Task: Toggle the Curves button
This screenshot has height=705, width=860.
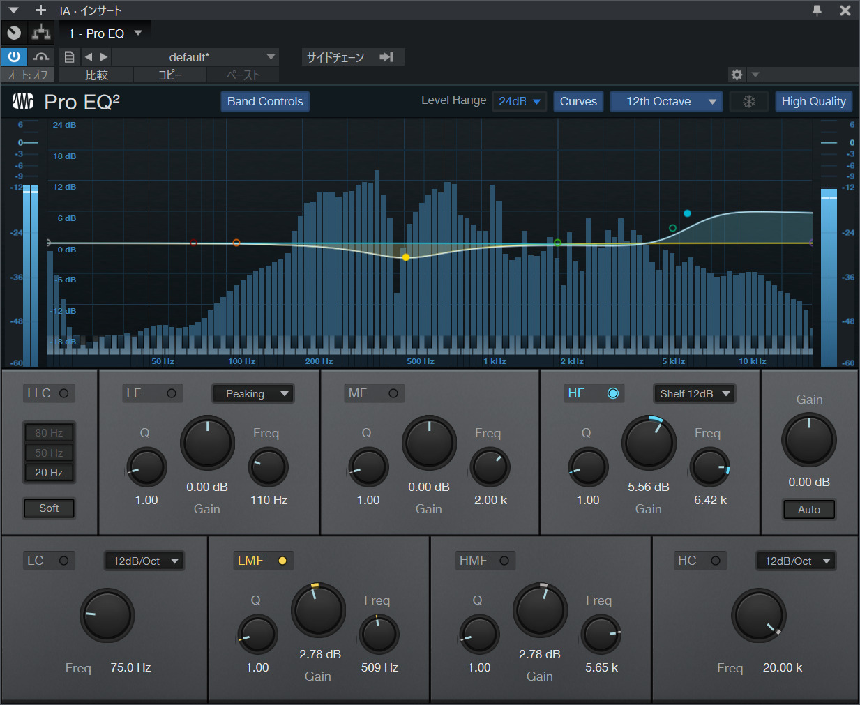Action: click(578, 102)
